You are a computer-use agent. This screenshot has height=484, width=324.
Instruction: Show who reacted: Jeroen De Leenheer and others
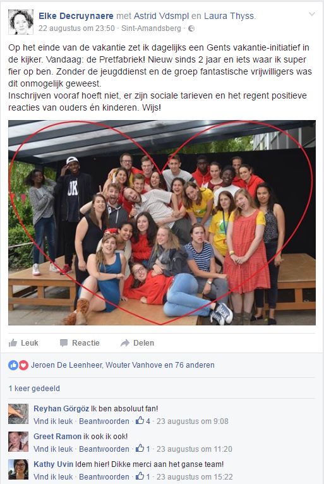123,365
